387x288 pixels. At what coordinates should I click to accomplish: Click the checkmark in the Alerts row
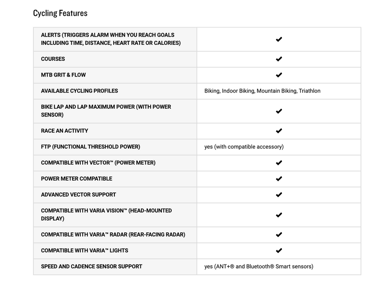coord(279,39)
